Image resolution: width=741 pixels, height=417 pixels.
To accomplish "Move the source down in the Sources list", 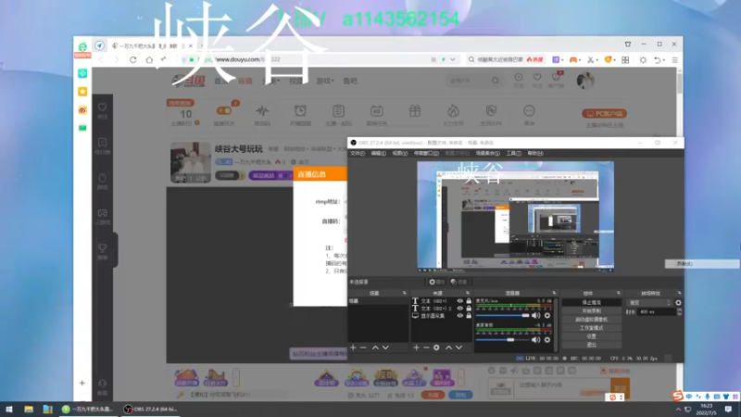I will (458, 347).
